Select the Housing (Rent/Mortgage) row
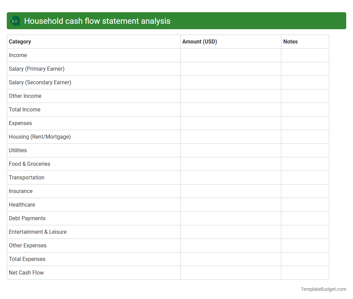Screen dimensions: 353x299 [x=40, y=137]
